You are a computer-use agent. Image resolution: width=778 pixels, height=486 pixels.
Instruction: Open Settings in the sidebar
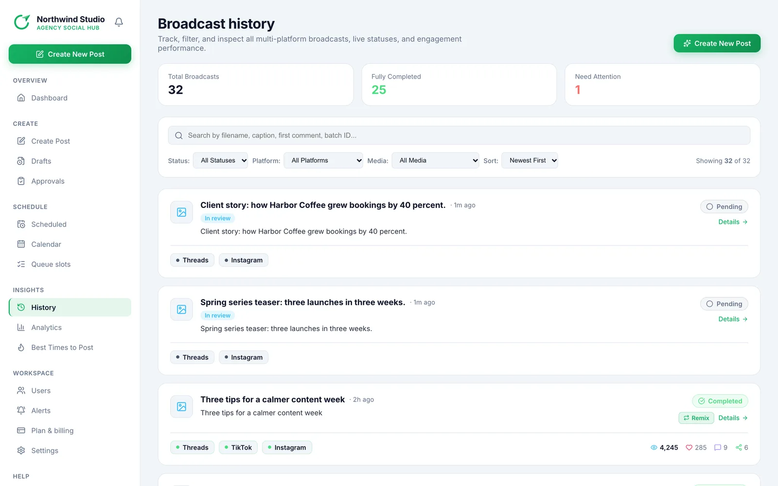[x=70, y=450]
